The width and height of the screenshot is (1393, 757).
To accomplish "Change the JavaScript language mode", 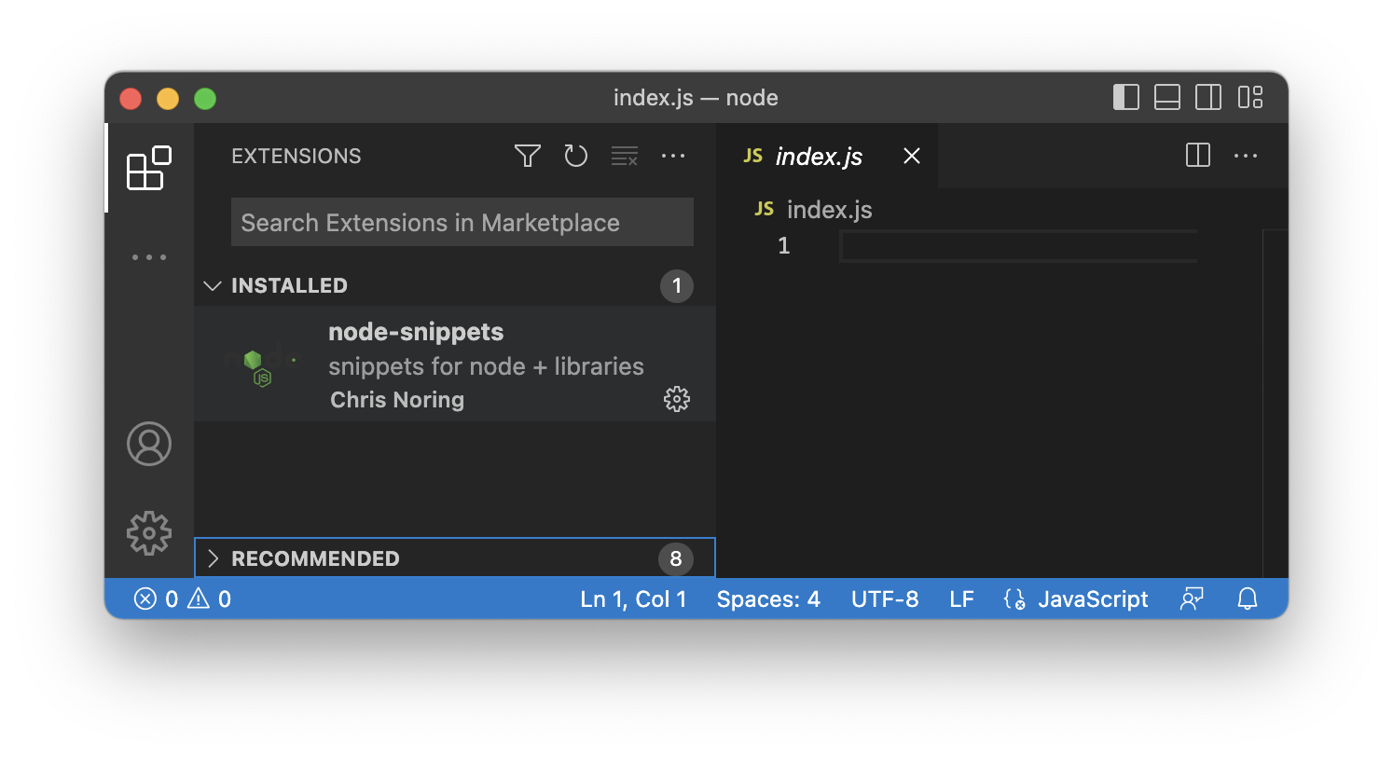I will point(1077,599).
